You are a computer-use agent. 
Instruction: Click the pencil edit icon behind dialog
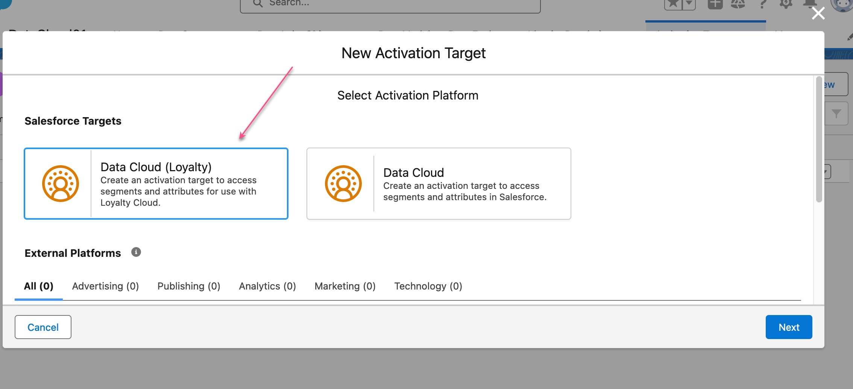[850, 36]
